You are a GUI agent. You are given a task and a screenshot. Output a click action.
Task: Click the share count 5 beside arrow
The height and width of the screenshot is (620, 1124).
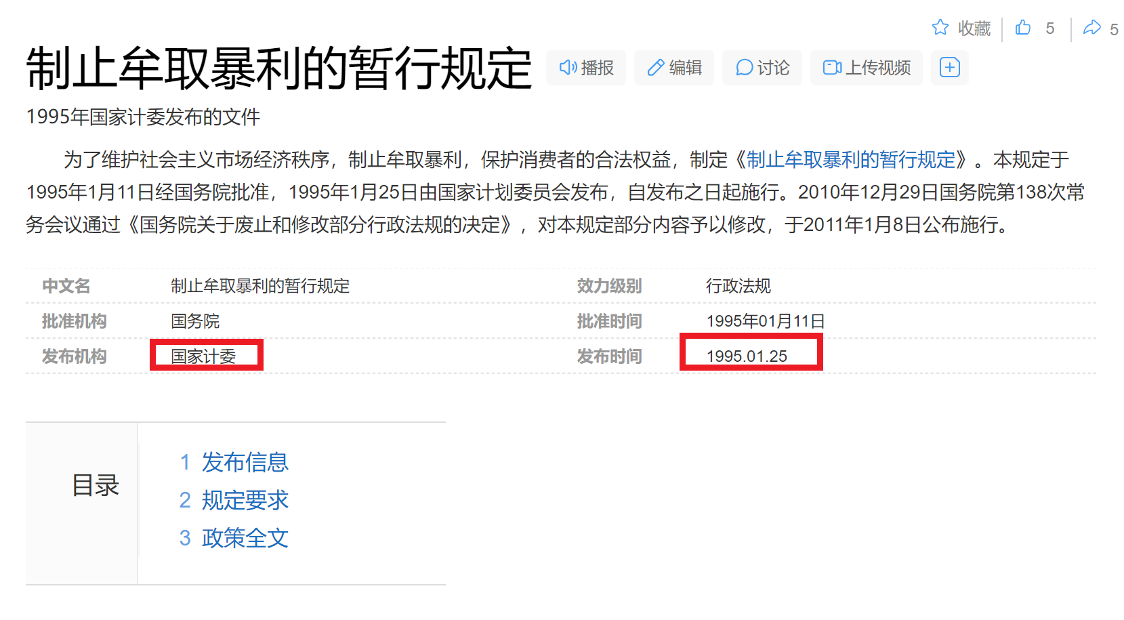1114,29
